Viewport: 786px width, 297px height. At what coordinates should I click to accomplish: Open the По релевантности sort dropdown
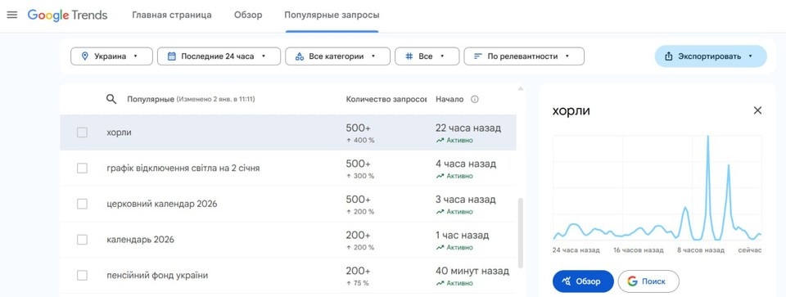[x=524, y=56]
